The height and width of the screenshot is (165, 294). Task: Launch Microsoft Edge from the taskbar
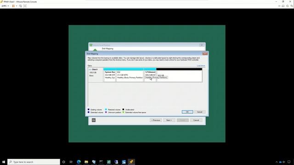(x=79, y=162)
